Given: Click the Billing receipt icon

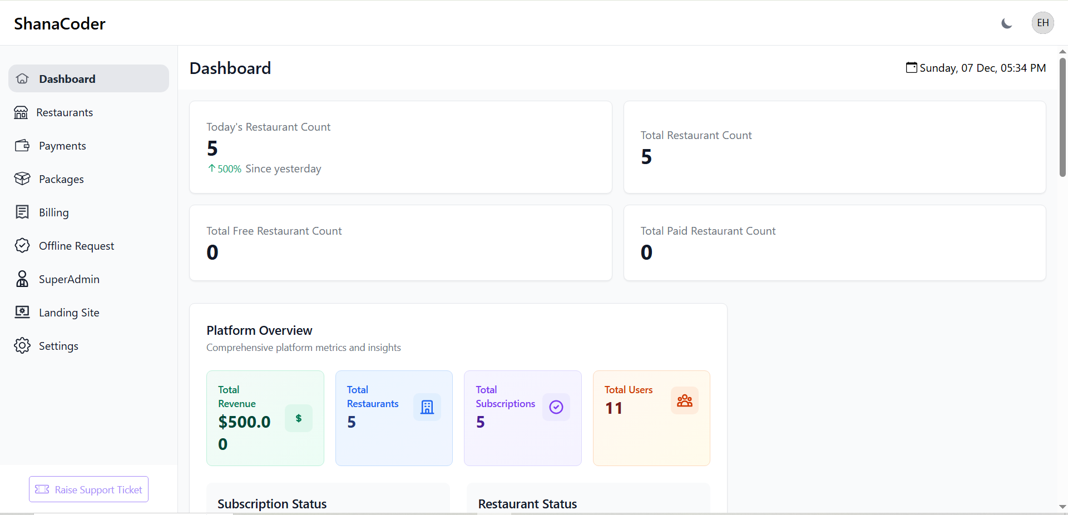Looking at the screenshot, I should 22,212.
